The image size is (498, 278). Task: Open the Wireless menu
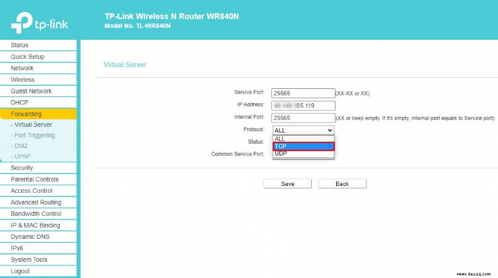38,80
